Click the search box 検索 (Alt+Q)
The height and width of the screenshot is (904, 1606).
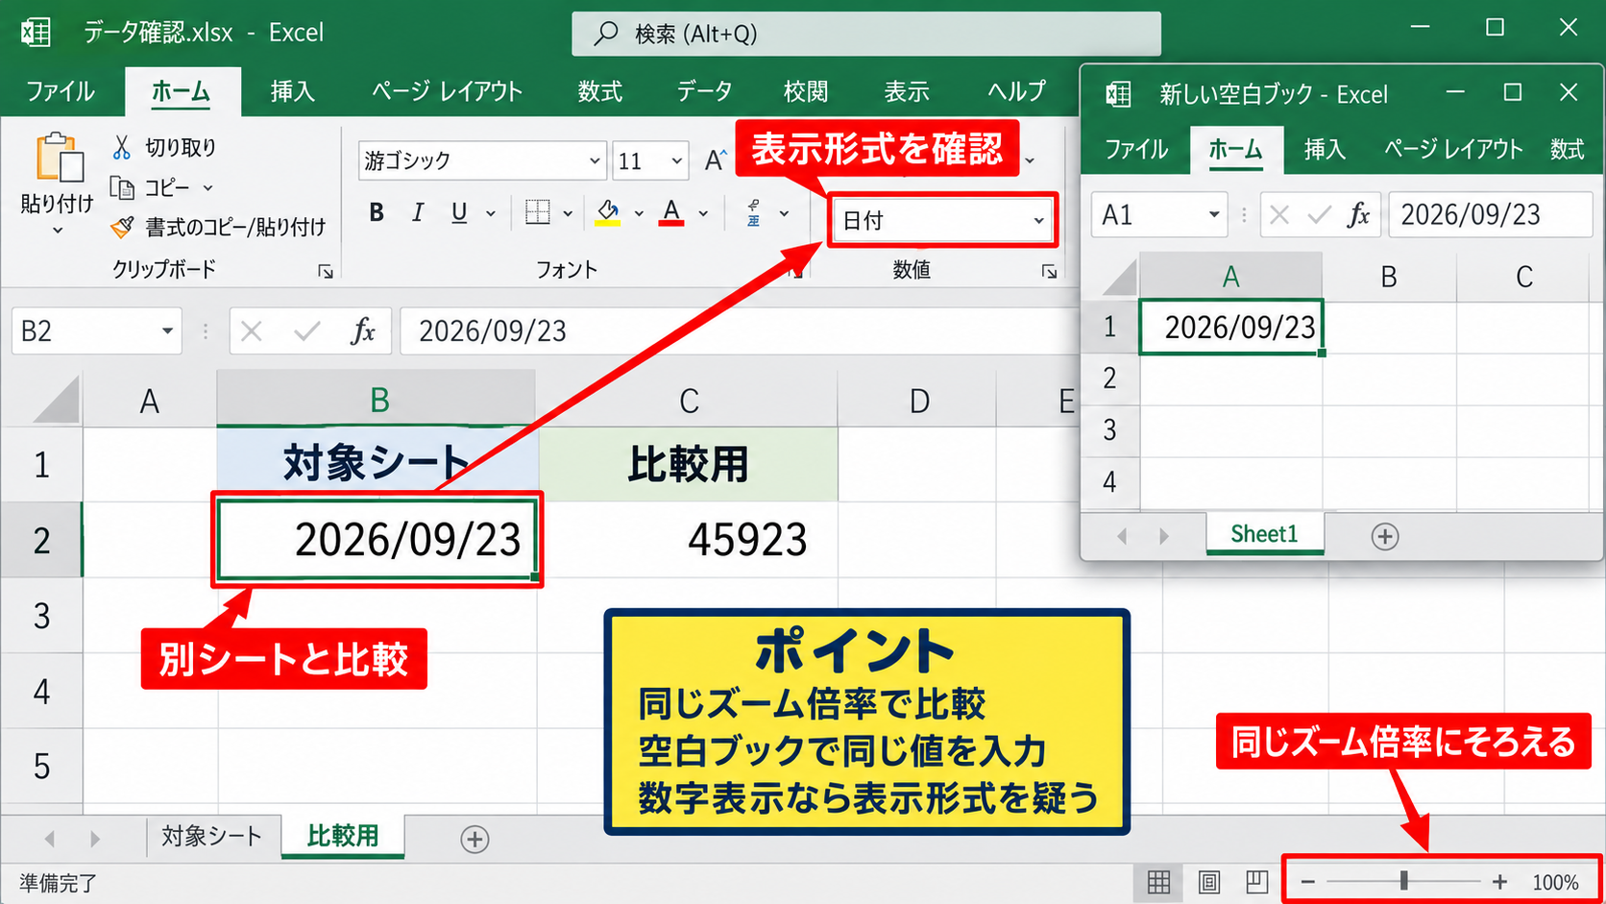click(x=866, y=34)
